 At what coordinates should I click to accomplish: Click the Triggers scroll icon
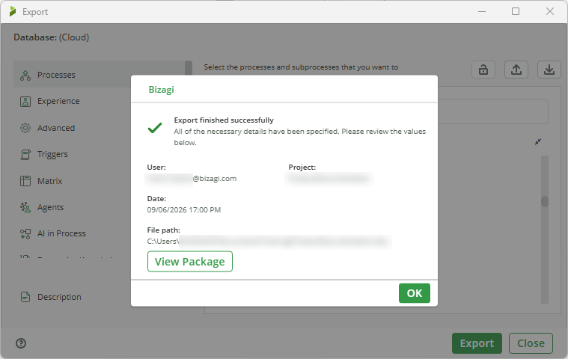point(25,155)
